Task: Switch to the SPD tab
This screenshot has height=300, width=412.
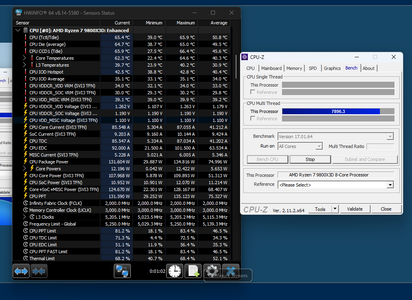Action: click(313, 68)
